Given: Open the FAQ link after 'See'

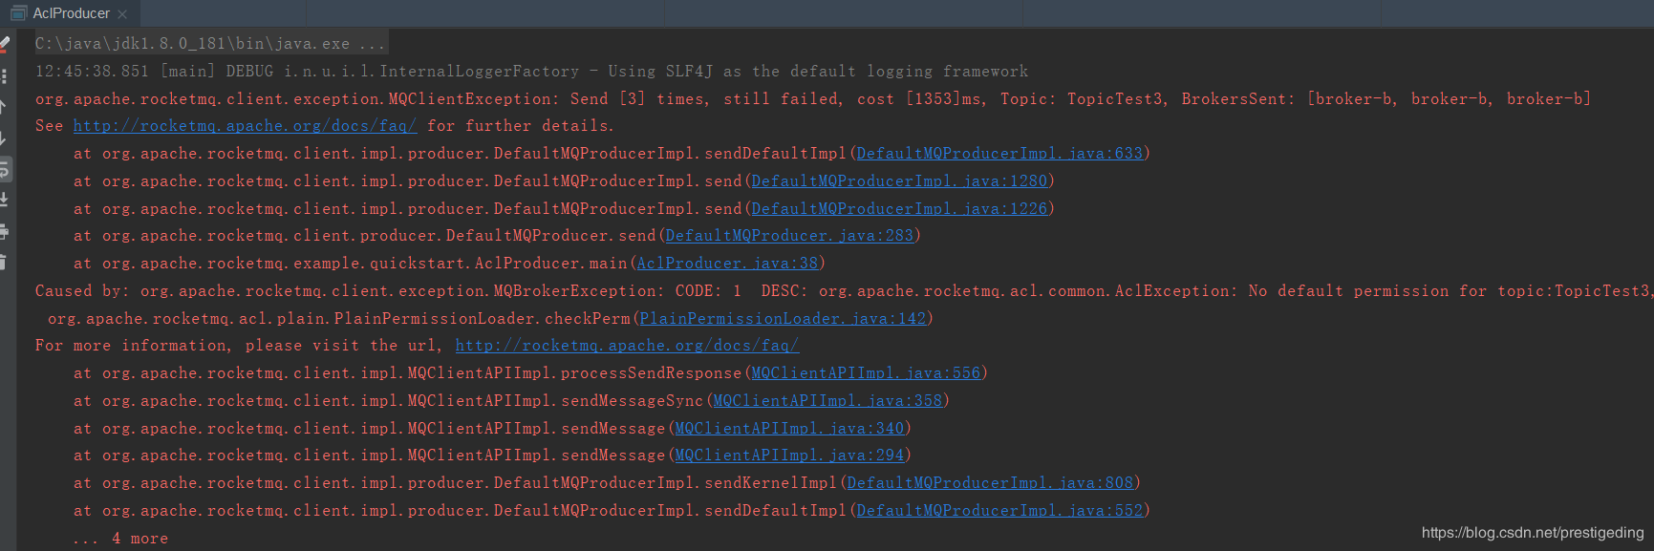Looking at the screenshot, I should coord(245,126).
